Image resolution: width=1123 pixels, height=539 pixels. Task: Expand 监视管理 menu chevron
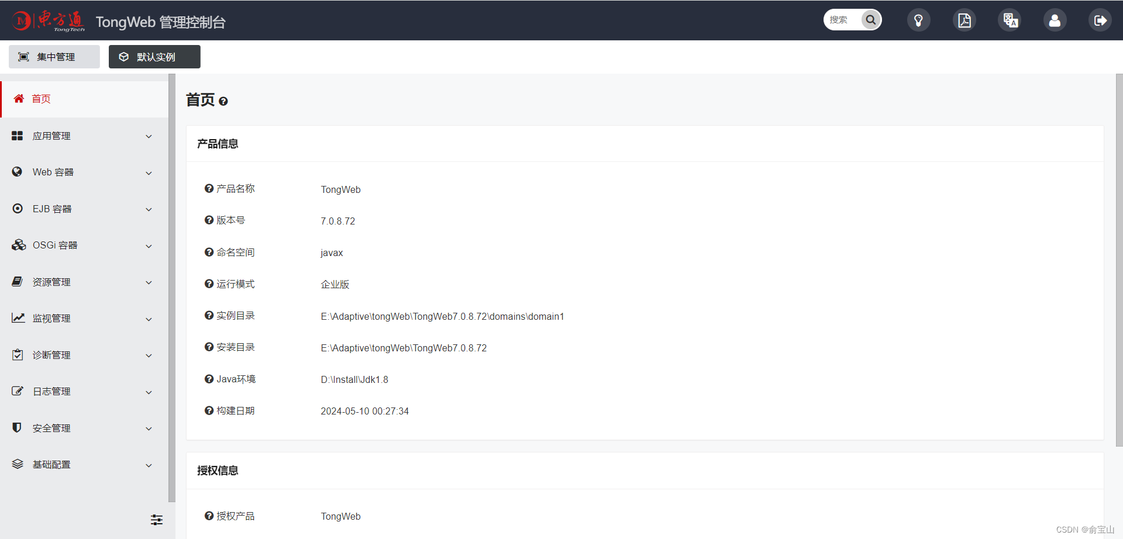pos(149,319)
